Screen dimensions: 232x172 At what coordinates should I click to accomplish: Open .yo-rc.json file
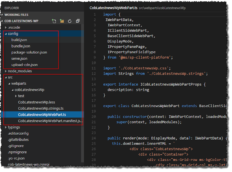[x=16, y=158]
